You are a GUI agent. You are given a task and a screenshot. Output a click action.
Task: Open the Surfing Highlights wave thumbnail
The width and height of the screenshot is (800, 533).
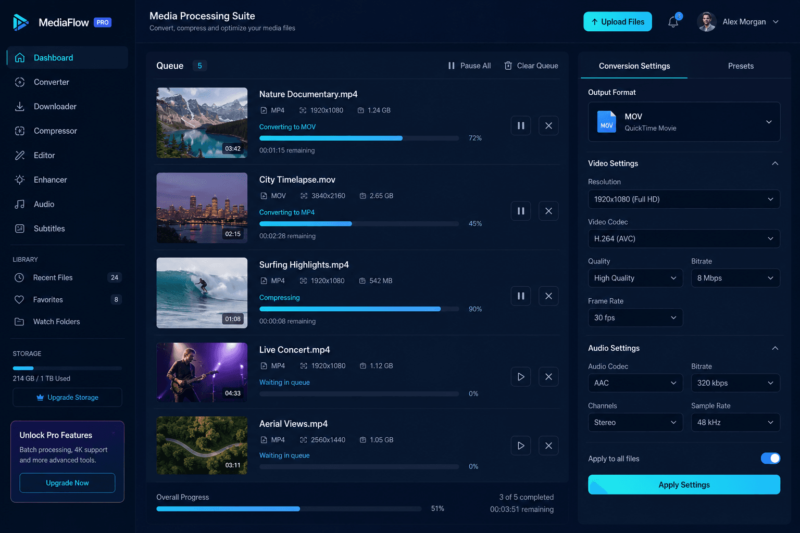202,293
